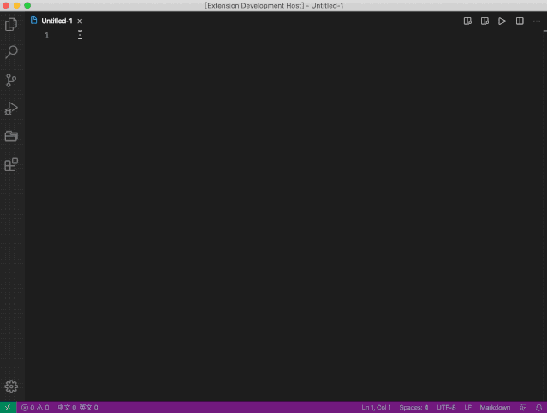The width and height of the screenshot is (547, 413).
Task: Open Source Control view
Action: [11, 80]
